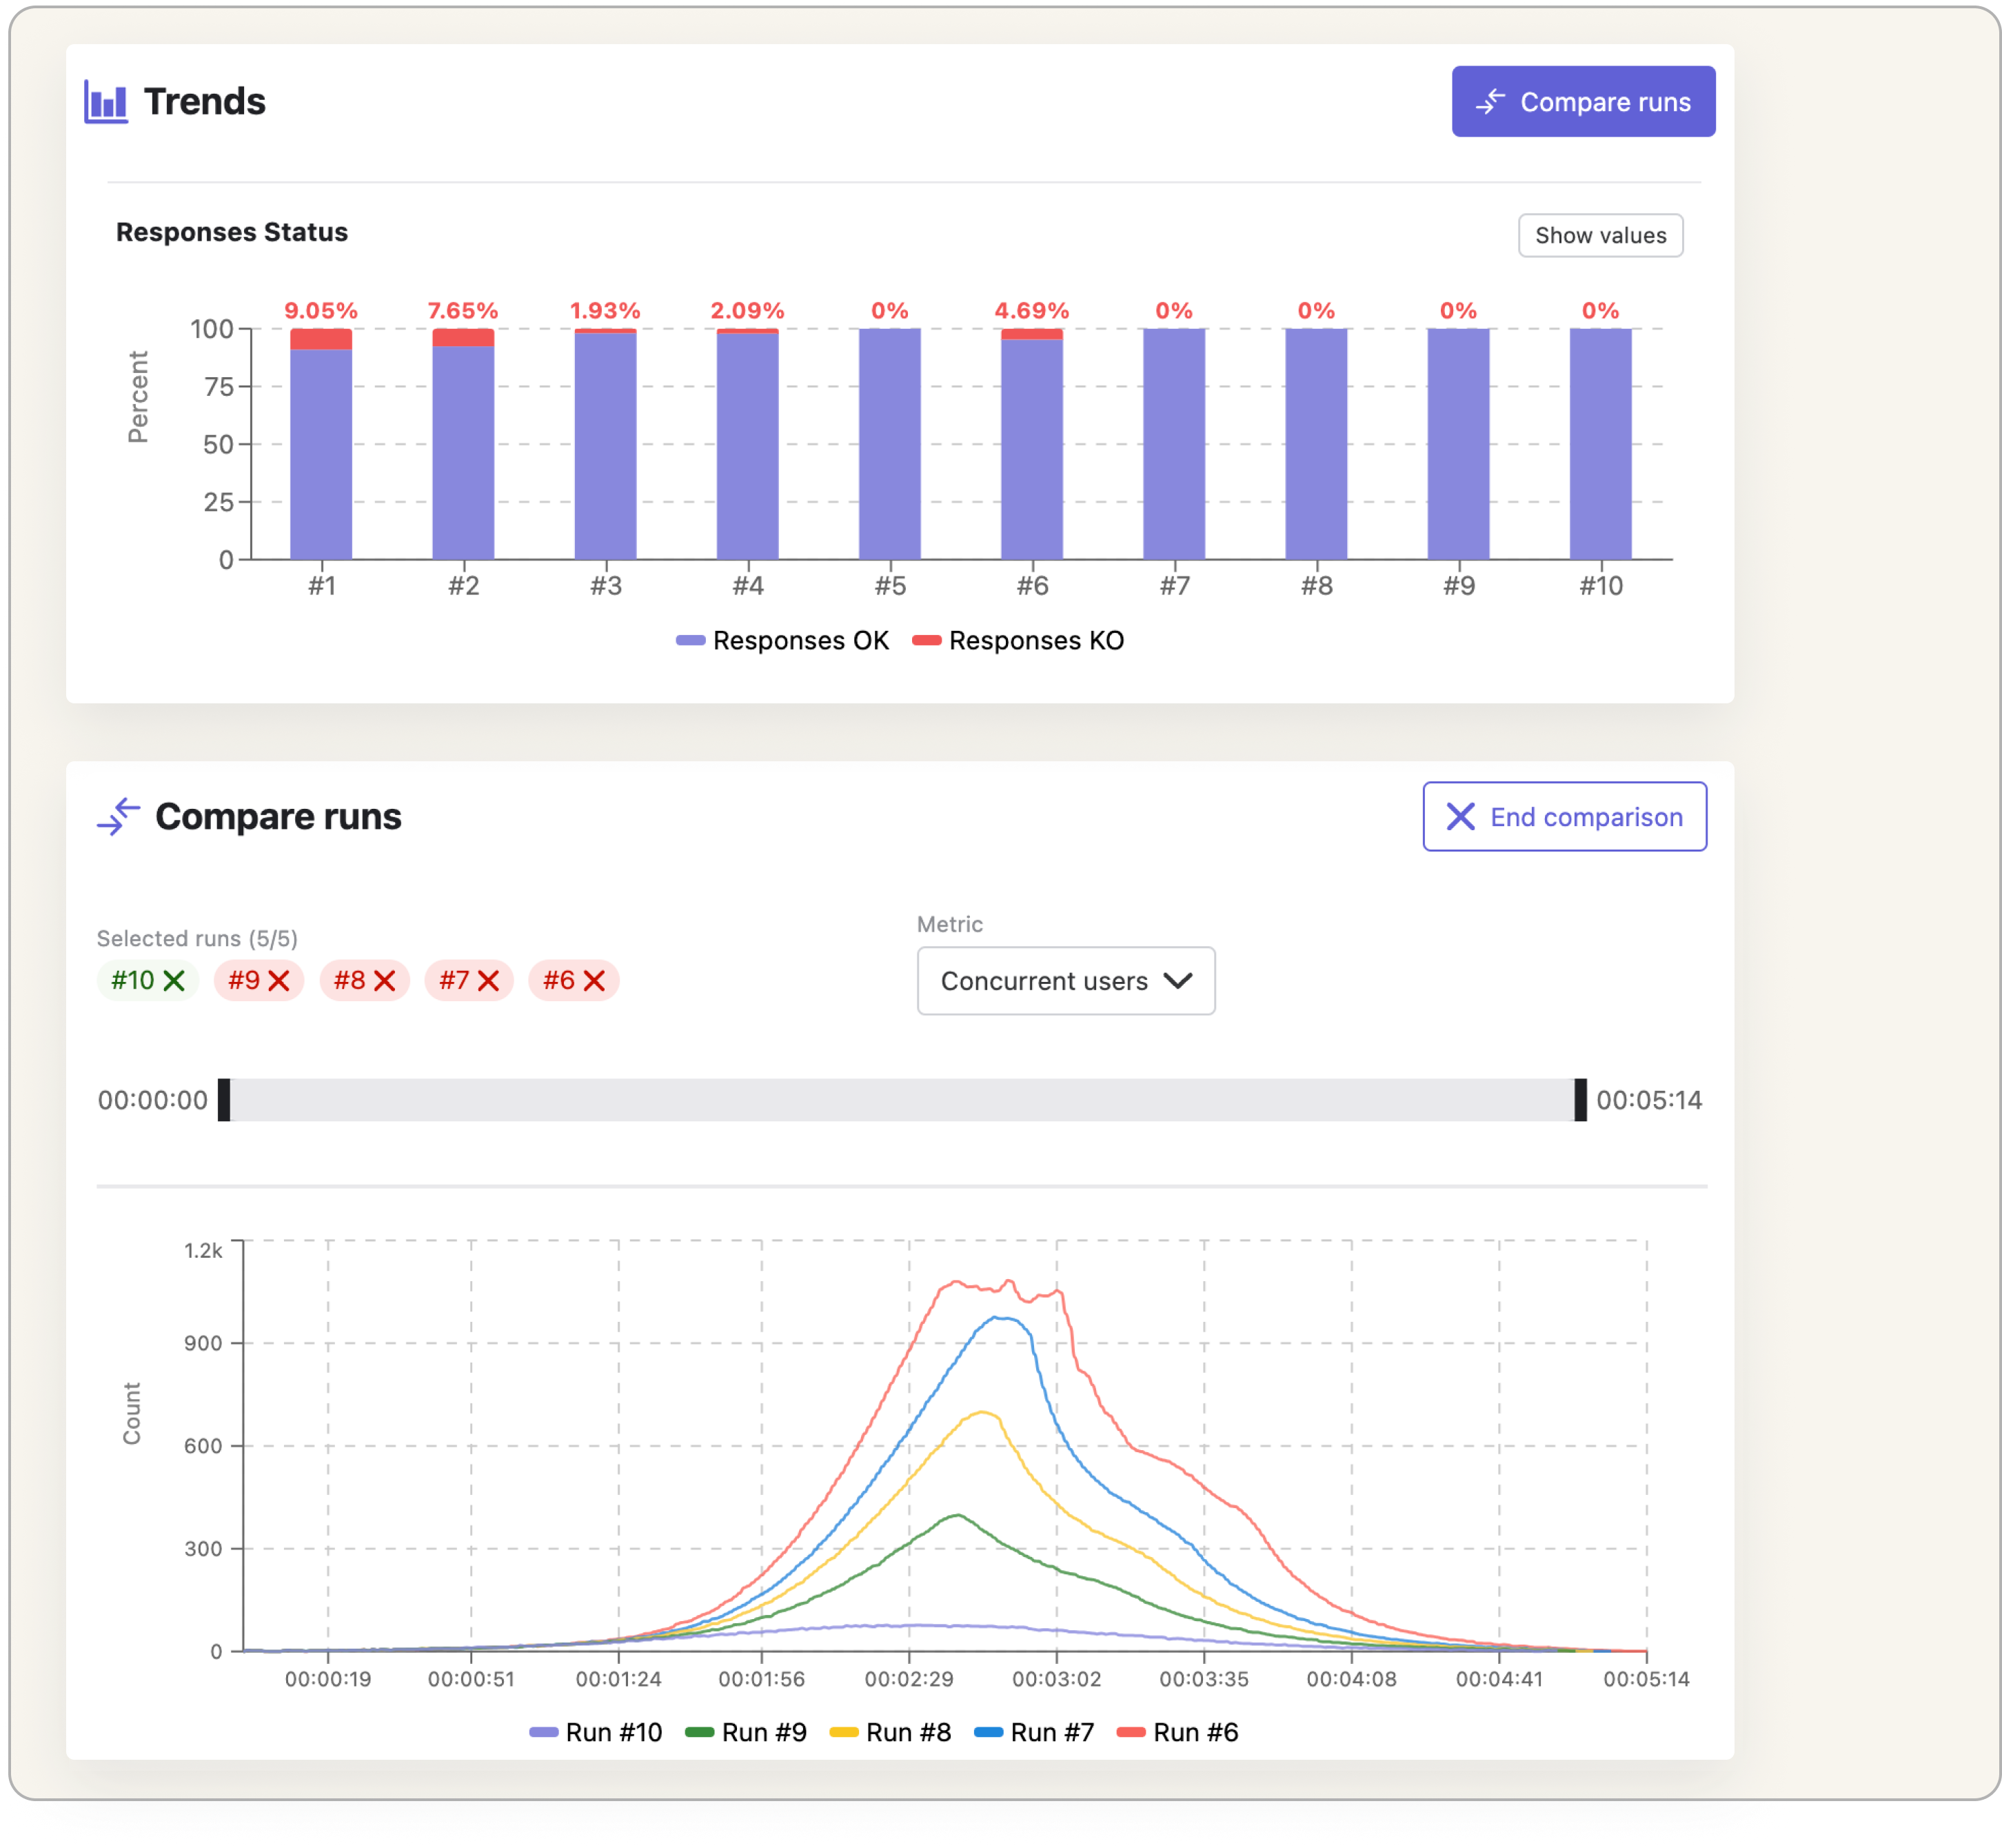Toggle Responses KO legend entry

coord(1018,640)
